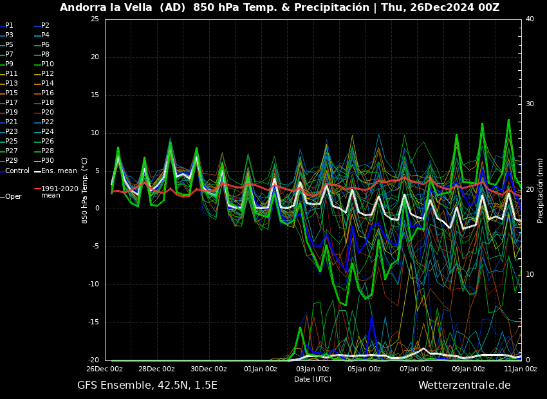The image size is (547, 399).
Task: Select the Oper legend entry
Action: [14, 197]
